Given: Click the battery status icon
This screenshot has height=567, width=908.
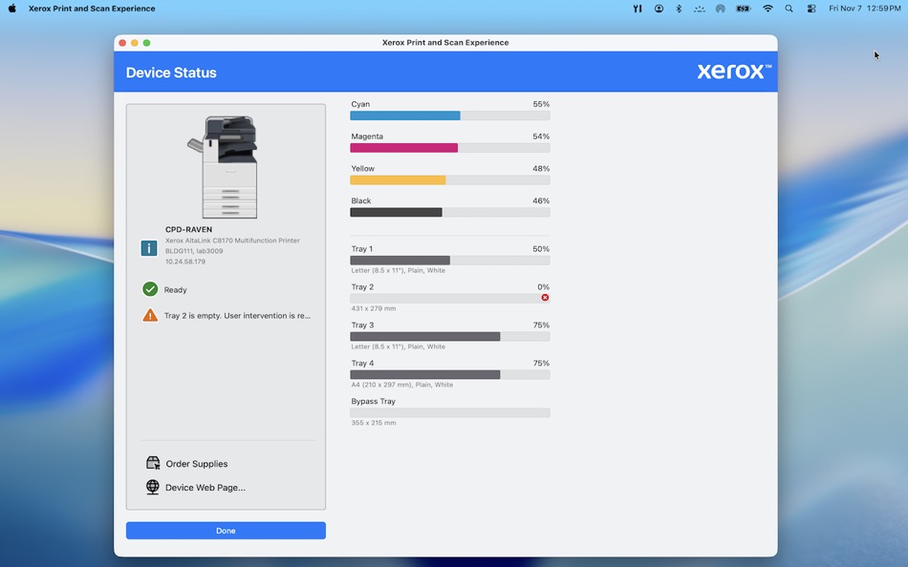Looking at the screenshot, I should [744, 8].
